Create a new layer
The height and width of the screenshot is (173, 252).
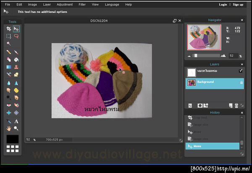point(231,106)
